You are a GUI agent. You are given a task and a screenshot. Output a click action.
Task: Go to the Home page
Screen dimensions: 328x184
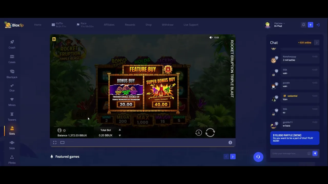(38, 25)
